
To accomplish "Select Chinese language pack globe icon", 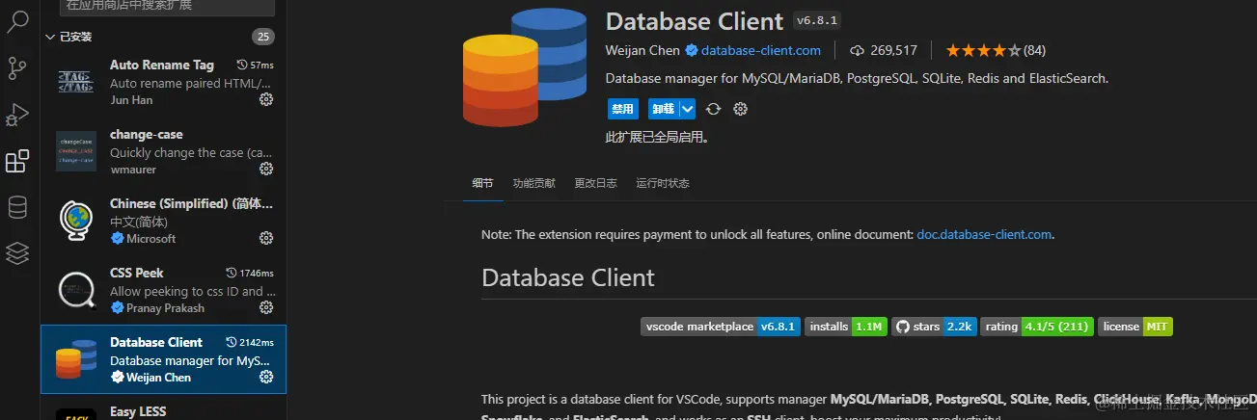I will tap(75, 220).
